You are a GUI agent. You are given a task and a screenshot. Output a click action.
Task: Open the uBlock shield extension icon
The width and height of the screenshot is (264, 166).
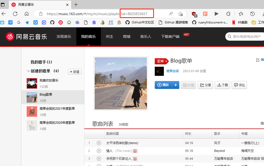click(x=194, y=14)
